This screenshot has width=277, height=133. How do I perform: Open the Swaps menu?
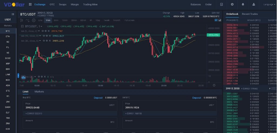click(x=63, y=4)
